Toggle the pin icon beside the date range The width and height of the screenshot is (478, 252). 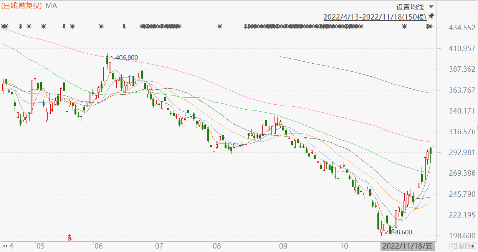pyautogui.click(x=431, y=16)
